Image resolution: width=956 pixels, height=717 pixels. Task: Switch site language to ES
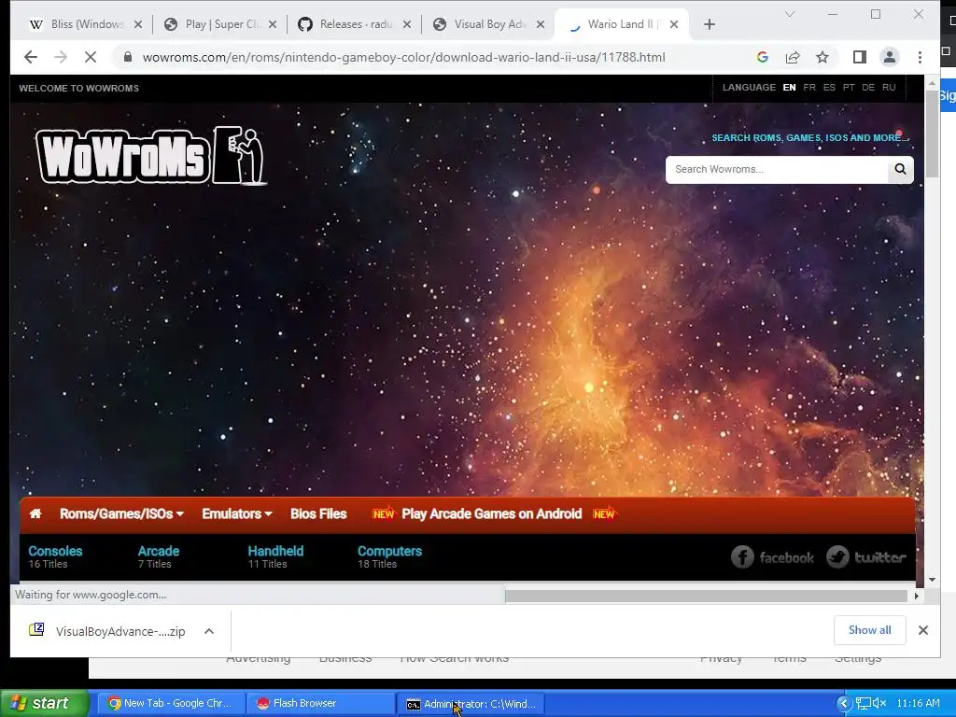(x=829, y=87)
